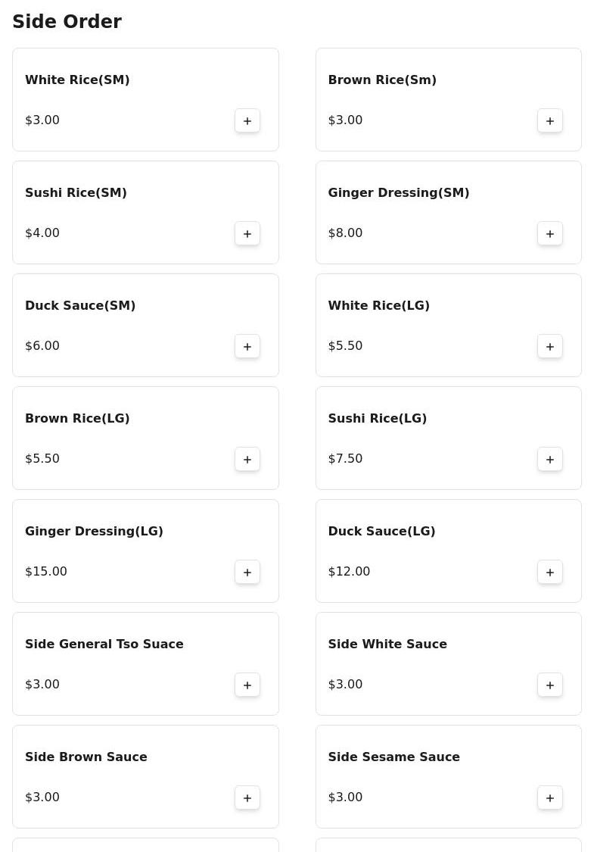Click plus icon for Sushi Rice(SM)

247,233
